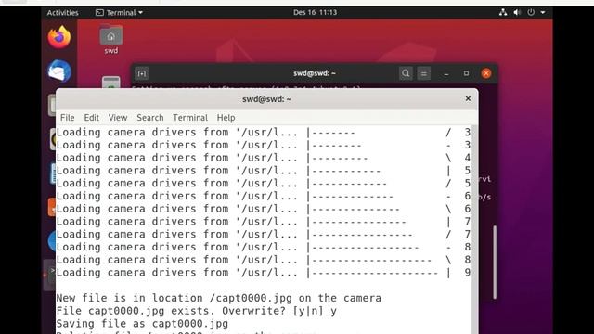Screen dimensions: 594x334
Task: Open the Help menu
Action: [x=226, y=118]
